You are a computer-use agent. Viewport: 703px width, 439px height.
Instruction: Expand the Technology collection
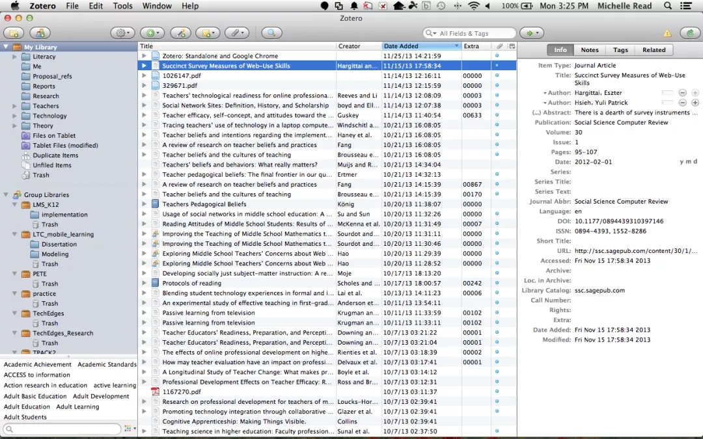(15, 116)
